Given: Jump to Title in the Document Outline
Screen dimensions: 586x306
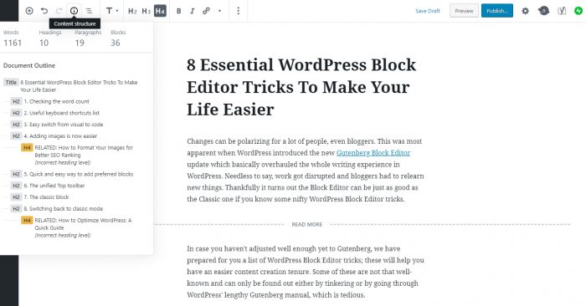Looking at the screenshot, I should tap(71, 86).
